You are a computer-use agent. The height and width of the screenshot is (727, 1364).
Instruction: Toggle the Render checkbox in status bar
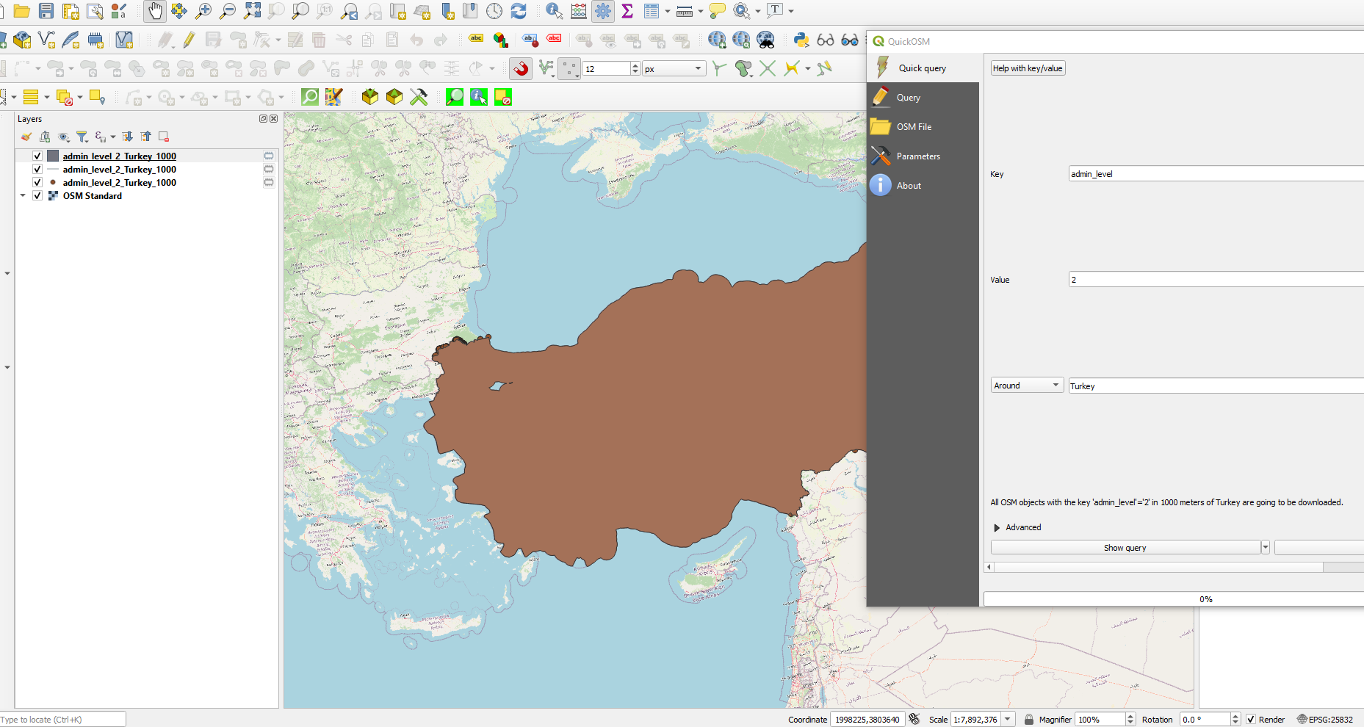[1251, 720]
